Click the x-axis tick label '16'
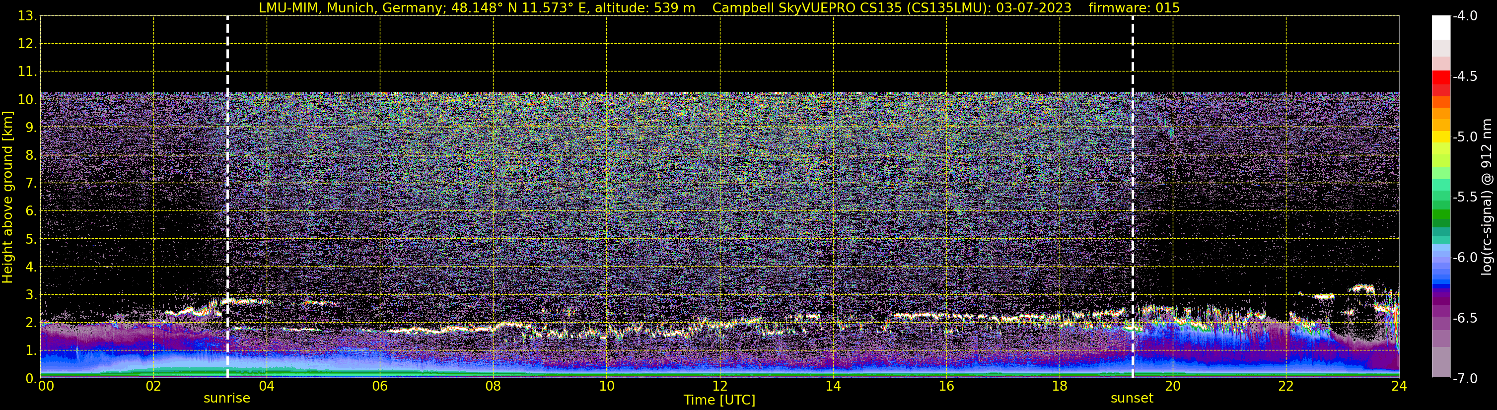 (947, 386)
